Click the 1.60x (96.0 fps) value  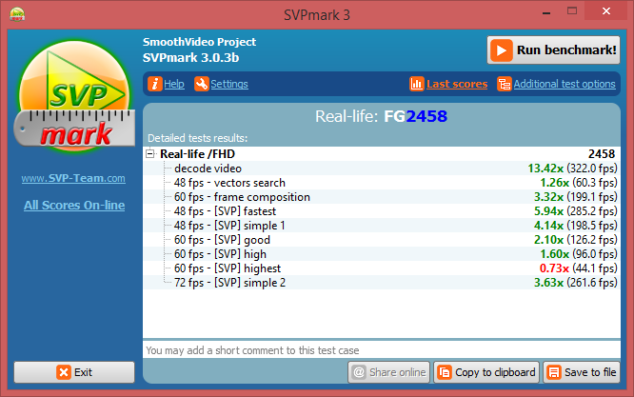point(579,254)
